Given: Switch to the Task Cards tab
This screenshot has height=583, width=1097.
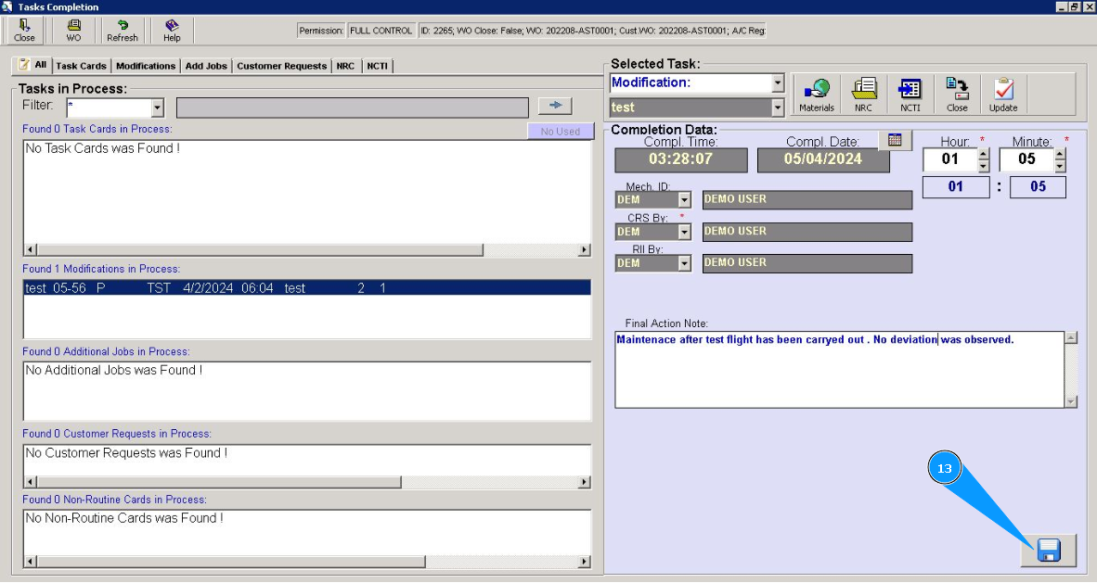Looking at the screenshot, I should [x=81, y=66].
